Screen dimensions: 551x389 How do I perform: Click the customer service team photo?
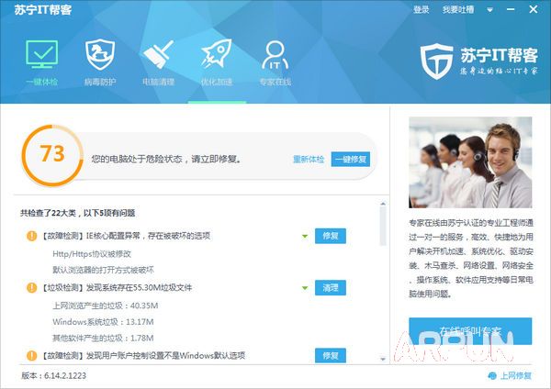pos(470,162)
